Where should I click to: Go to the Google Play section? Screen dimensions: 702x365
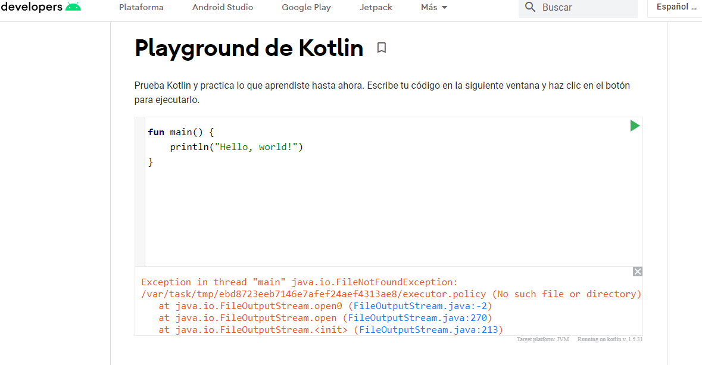click(306, 7)
